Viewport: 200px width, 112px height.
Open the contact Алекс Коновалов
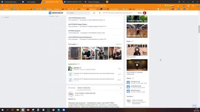[x=137, y=100]
